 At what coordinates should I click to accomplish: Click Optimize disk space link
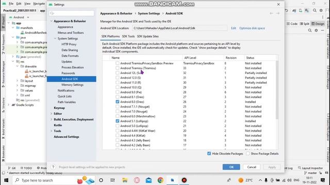252,28
